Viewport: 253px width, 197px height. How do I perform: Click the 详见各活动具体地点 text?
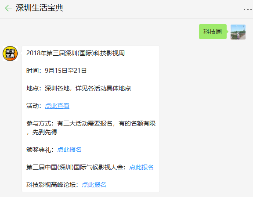click(103, 88)
